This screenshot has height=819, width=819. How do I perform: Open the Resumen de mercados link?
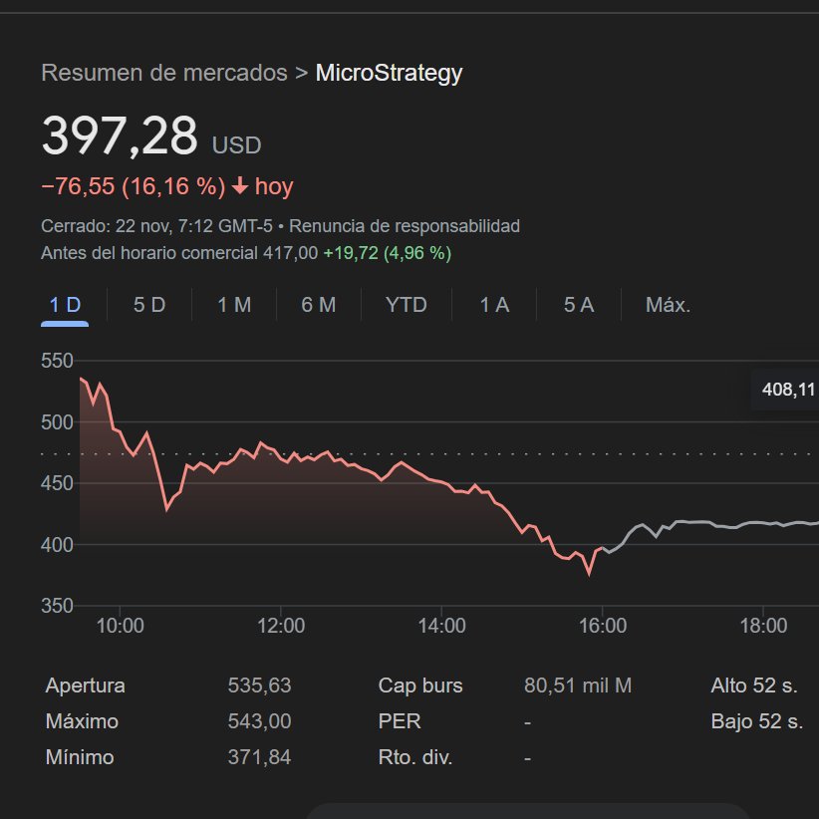[164, 73]
